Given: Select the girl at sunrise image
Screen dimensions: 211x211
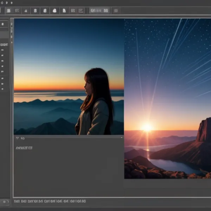Looking at the screenshot, I should [69, 76].
